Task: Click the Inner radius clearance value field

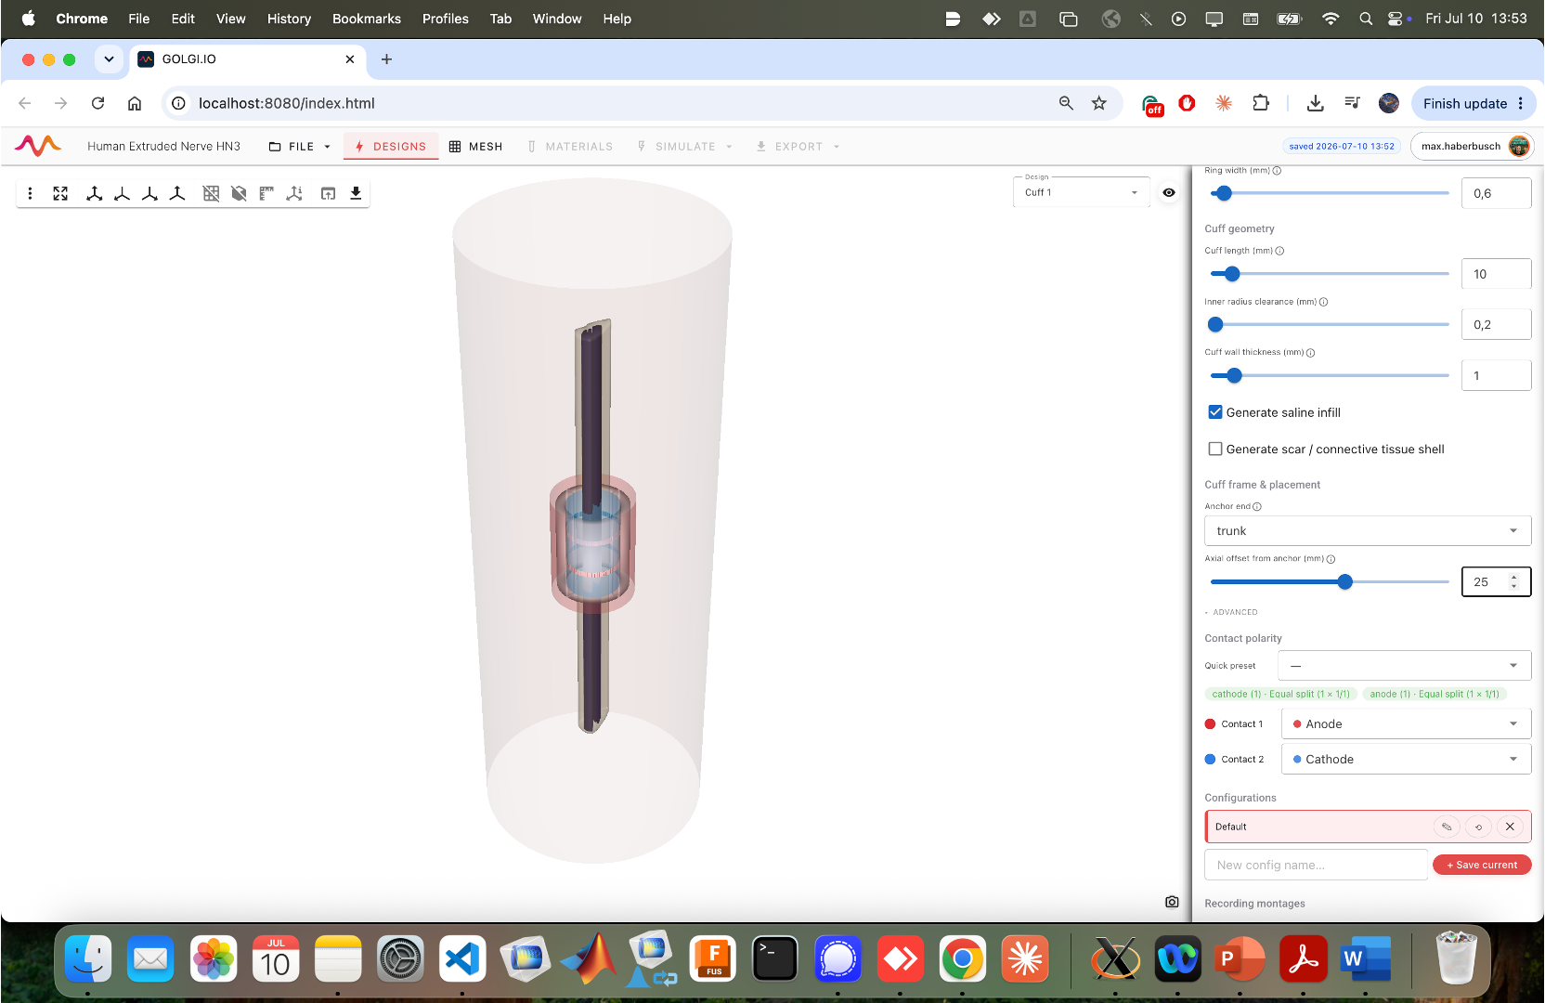Action: (x=1496, y=325)
